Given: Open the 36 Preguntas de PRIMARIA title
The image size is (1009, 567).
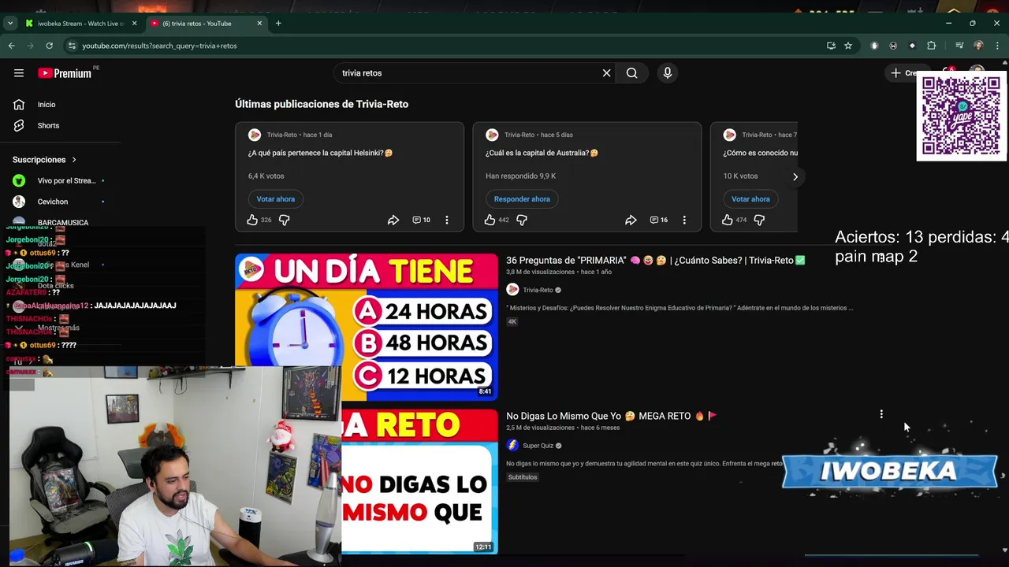Looking at the screenshot, I should [655, 261].
